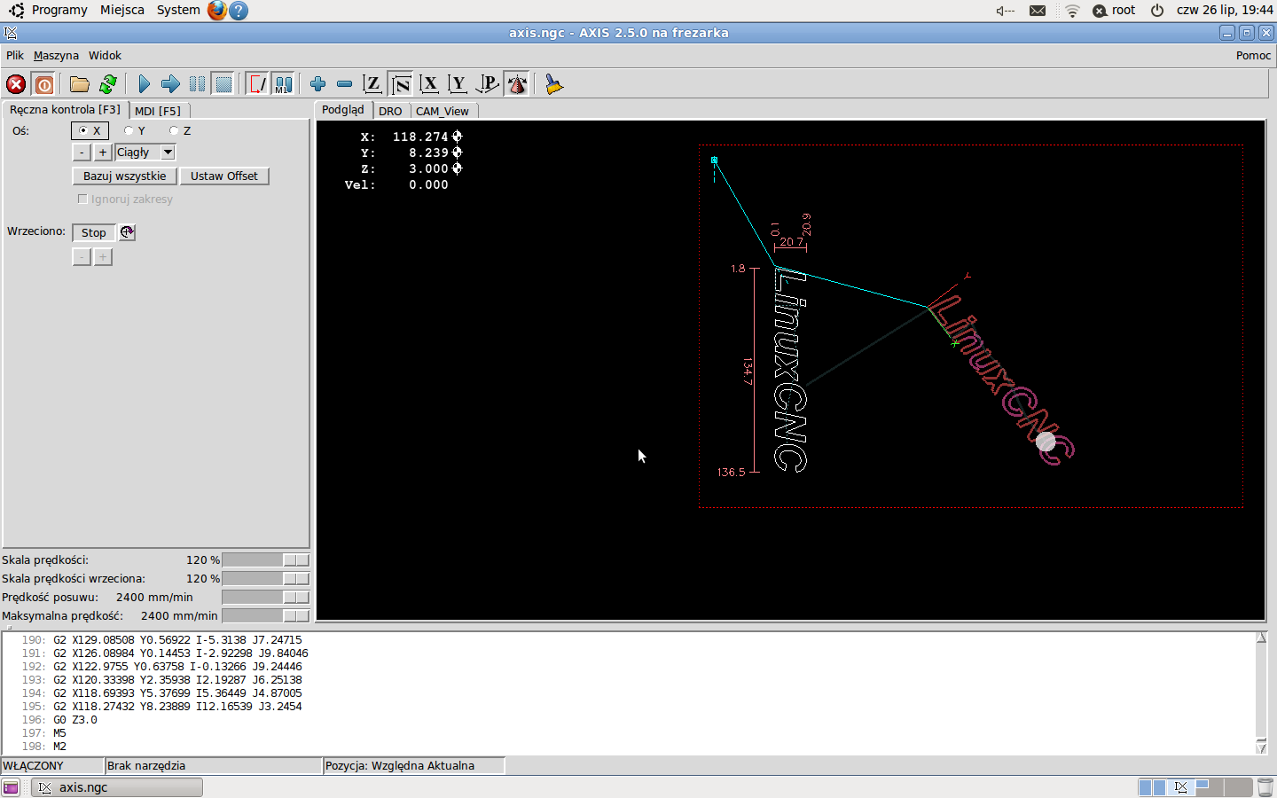
Task: Switch to the perspective P view
Action: click(x=487, y=84)
